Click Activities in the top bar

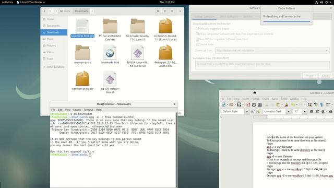[x=7, y=2]
